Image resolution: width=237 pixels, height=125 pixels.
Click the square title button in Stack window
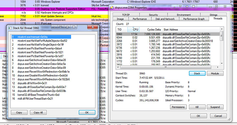click(x=74, y=27)
